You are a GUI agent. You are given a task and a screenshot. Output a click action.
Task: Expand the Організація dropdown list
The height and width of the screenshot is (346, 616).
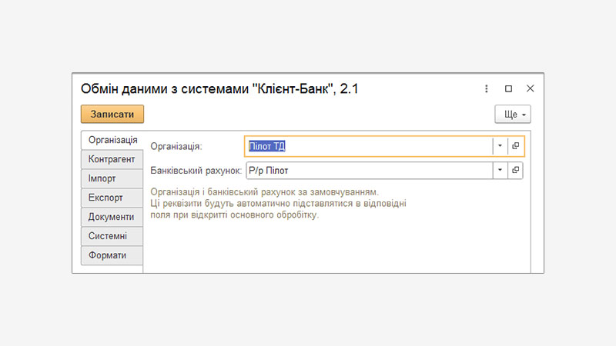coord(500,146)
